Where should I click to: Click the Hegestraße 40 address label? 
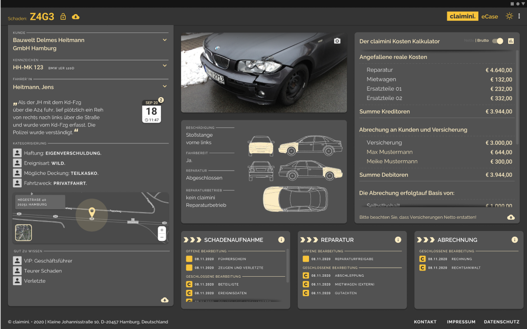[40, 202]
